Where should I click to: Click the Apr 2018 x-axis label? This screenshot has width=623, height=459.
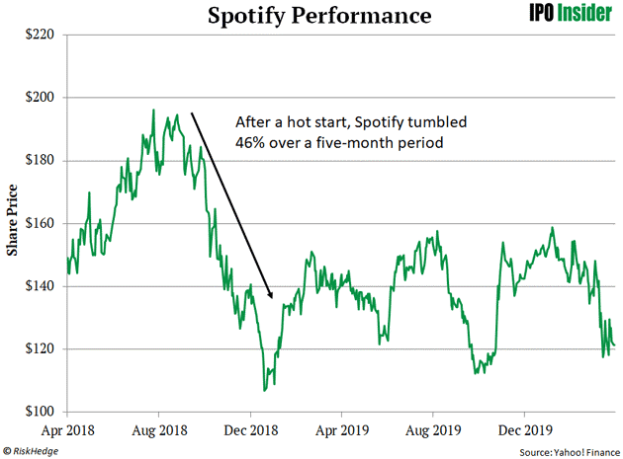(x=66, y=430)
